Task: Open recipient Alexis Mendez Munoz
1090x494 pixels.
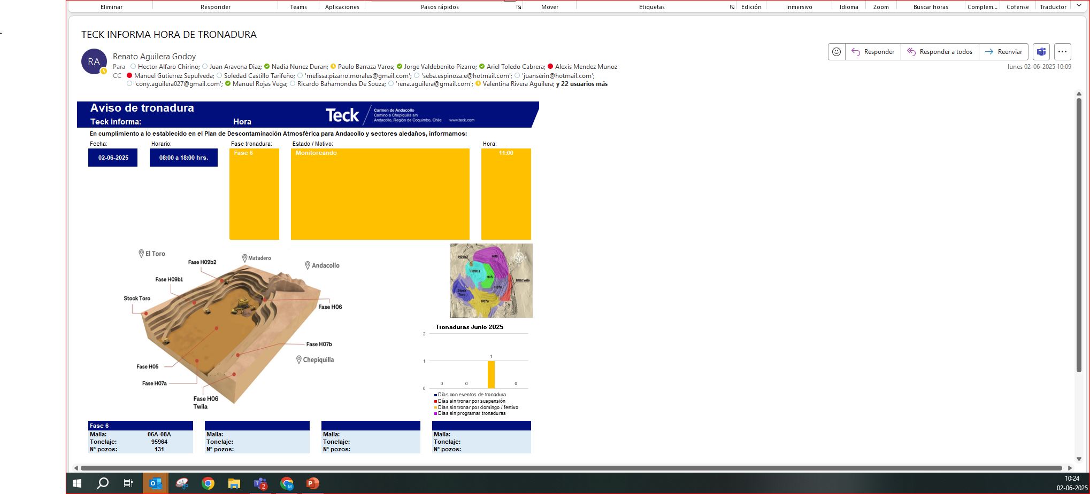Action: tap(586, 67)
